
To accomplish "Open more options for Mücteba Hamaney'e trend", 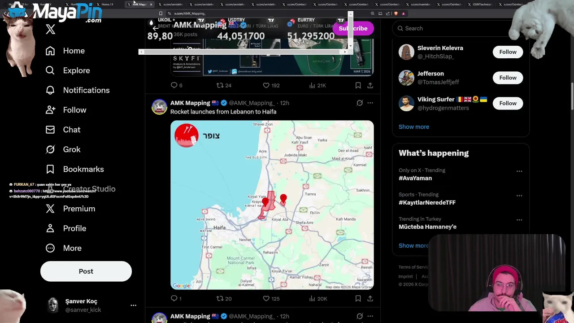I will [519, 220].
